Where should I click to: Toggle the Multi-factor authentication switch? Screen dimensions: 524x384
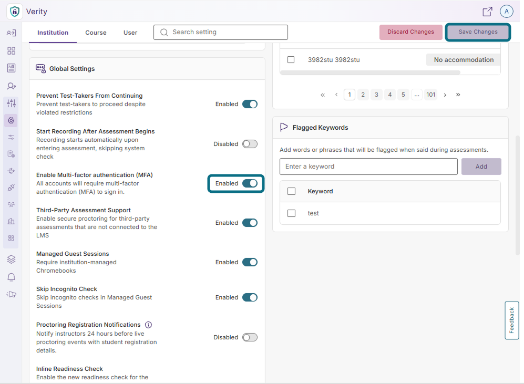pyautogui.click(x=250, y=183)
